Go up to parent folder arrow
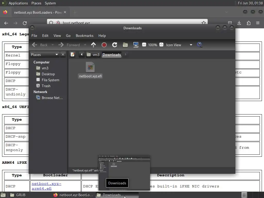 tap(93, 45)
